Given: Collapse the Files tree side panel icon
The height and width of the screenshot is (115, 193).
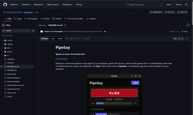Looking at the screenshot, I should point(3,25).
